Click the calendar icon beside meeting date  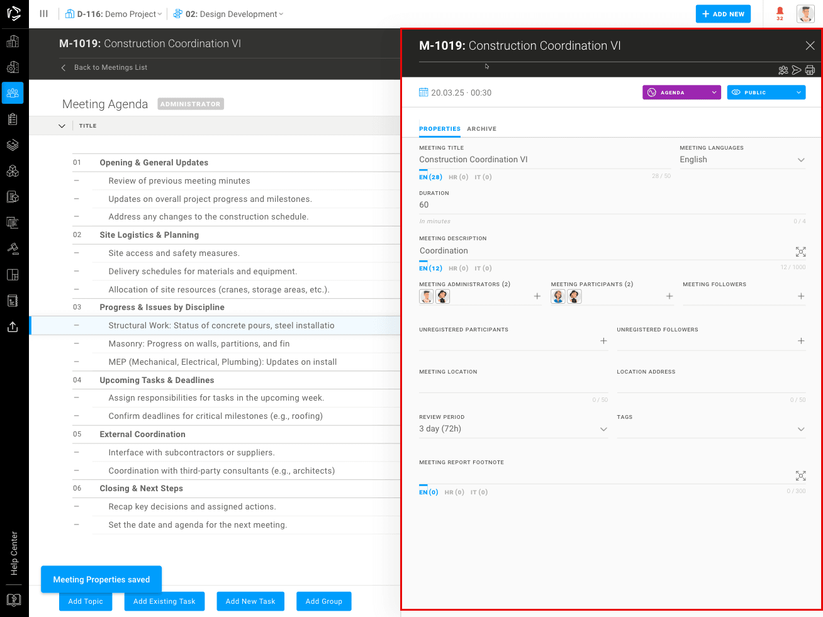(x=423, y=92)
